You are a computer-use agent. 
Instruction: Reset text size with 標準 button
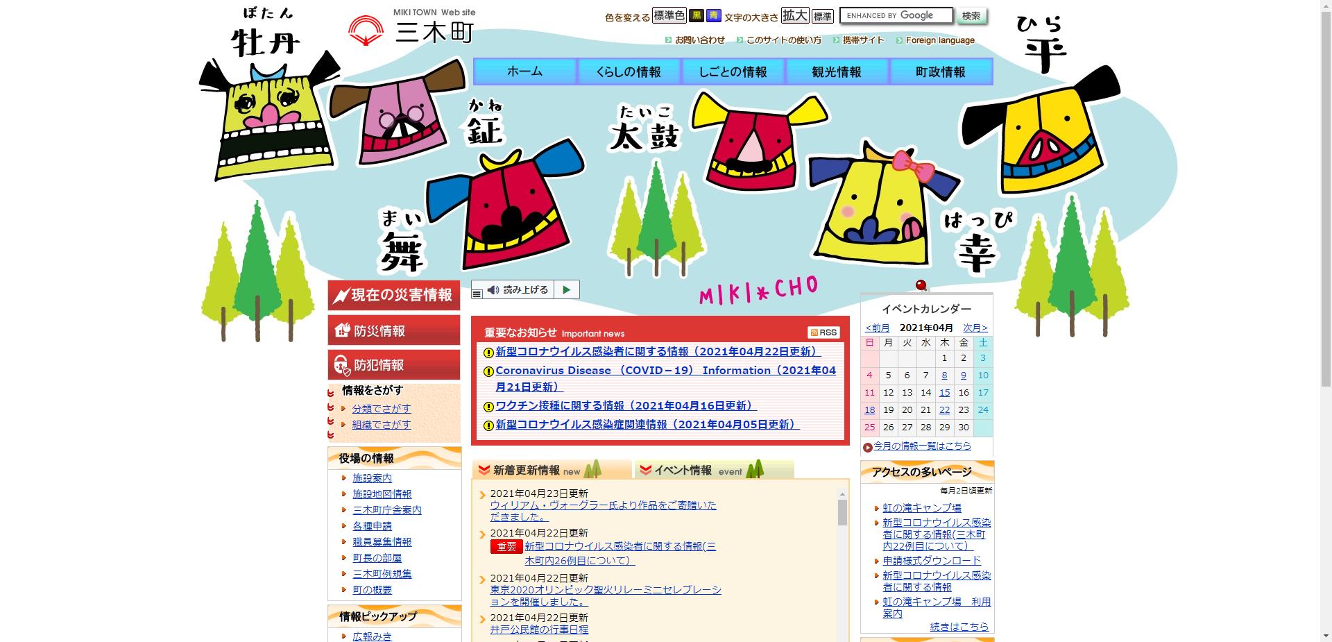[x=822, y=16]
